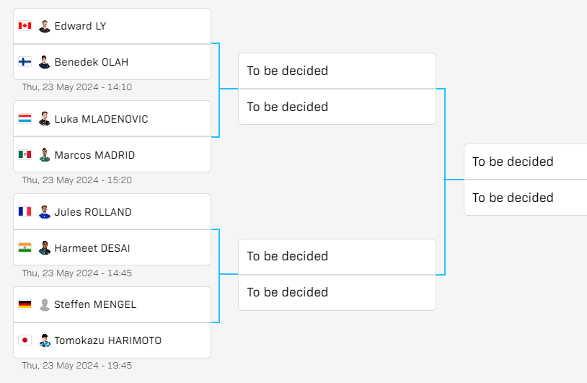The height and width of the screenshot is (383, 587).
Task: Open Benedek OLAH's player name link
Action: (92, 62)
